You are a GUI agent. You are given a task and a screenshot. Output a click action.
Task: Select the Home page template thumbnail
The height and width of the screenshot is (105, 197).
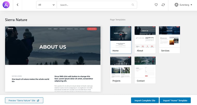point(121,40)
